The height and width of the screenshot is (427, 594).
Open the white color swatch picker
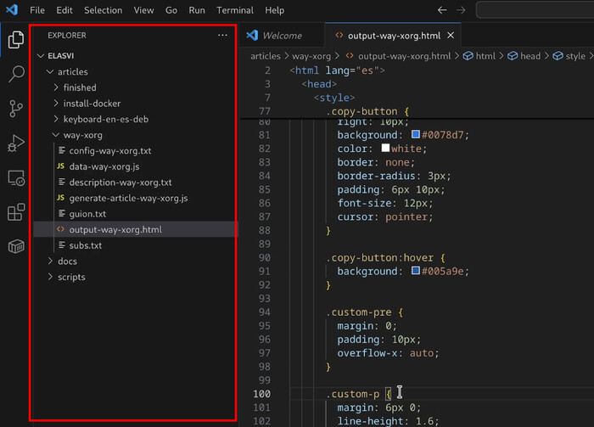click(385, 148)
